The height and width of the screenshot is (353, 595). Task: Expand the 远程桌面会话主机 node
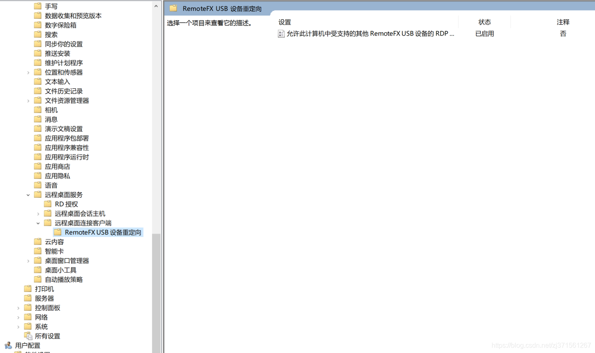[38, 214]
